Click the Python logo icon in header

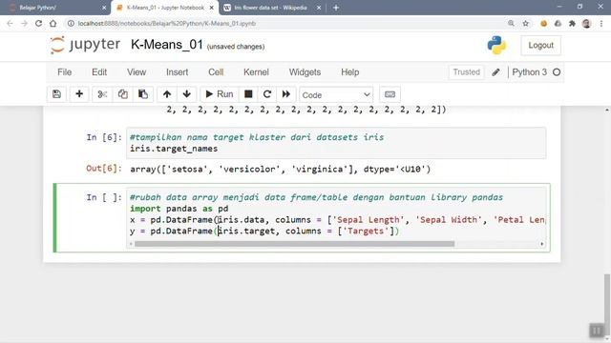point(496,45)
